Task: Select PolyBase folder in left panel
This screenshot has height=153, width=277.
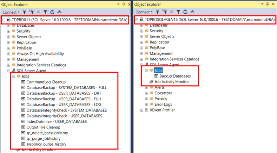Action: click(24, 48)
